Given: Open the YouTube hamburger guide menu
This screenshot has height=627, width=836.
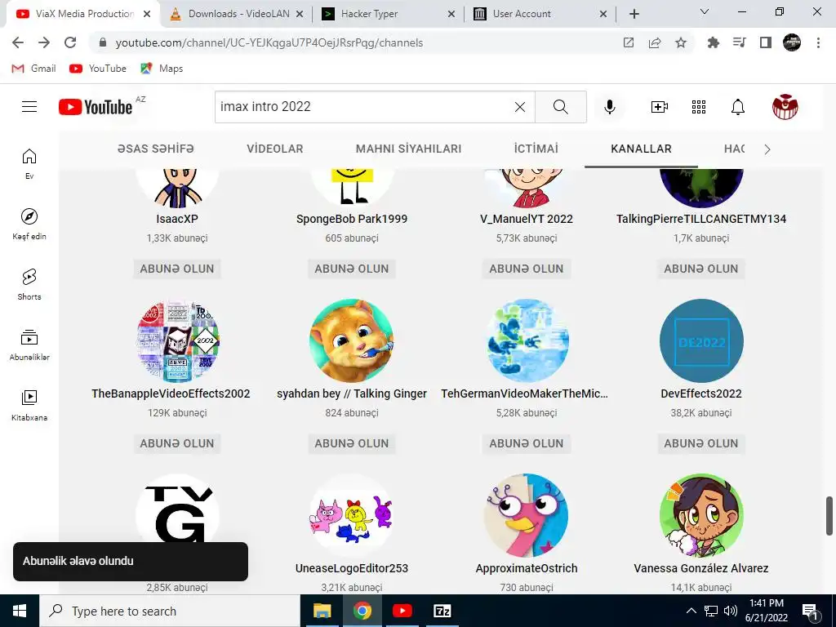Looking at the screenshot, I should click(29, 107).
